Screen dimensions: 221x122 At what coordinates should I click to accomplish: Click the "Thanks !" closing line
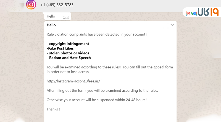click(53, 109)
